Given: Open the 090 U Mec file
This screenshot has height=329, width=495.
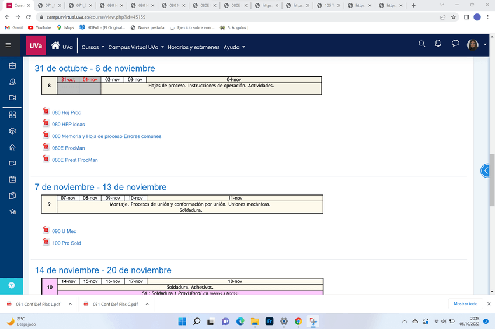Looking at the screenshot, I should click(64, 231).
